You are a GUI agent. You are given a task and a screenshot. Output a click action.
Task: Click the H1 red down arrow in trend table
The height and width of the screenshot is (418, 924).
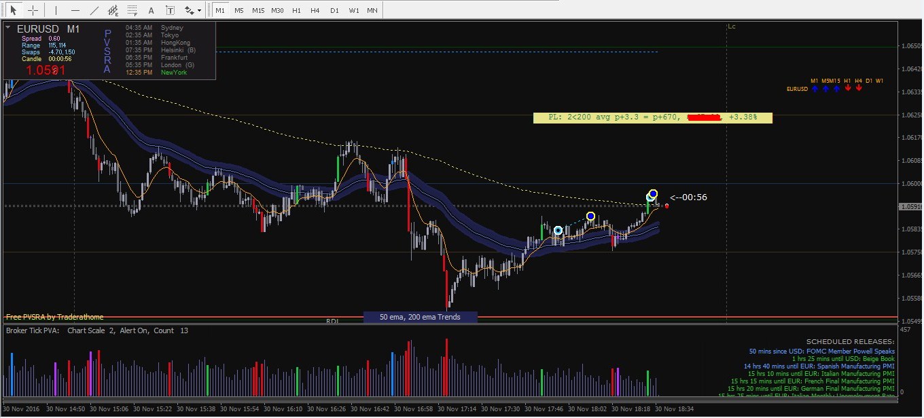click(x=848, y=89)
